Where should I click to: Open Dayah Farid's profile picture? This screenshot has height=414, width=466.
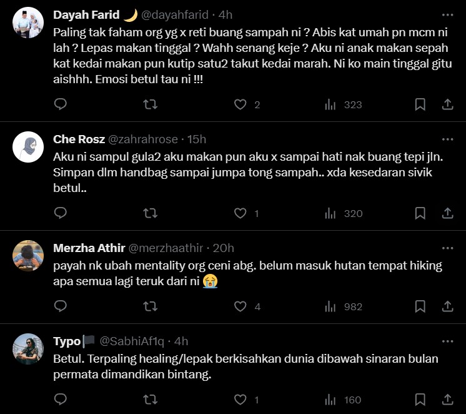pyautogui.click(x=28, y=24)
